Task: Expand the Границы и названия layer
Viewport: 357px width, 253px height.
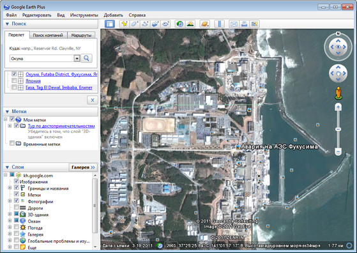Action: pyautogui.click(x=10, y=188)
